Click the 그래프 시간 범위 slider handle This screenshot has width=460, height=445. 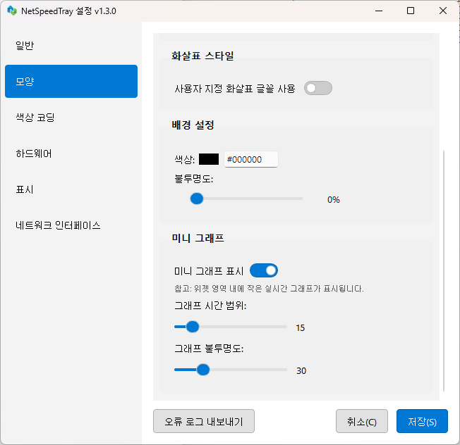[x=193, y=327]
